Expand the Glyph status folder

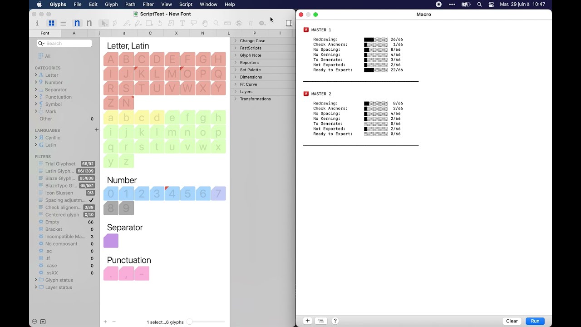tap(36, 280)
